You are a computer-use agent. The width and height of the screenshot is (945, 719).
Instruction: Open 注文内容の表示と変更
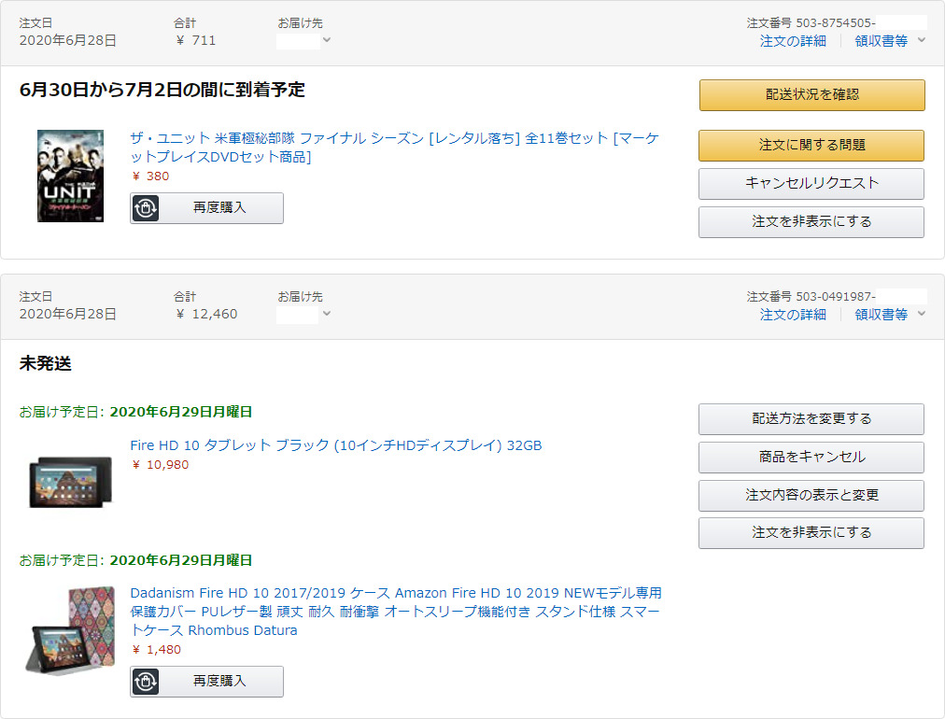click(811, 495)
